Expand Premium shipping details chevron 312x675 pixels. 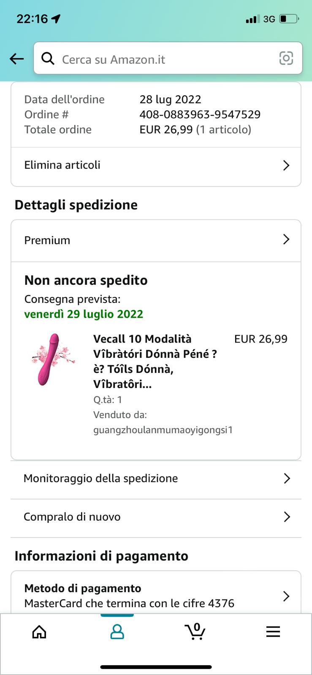pos(286,240)
